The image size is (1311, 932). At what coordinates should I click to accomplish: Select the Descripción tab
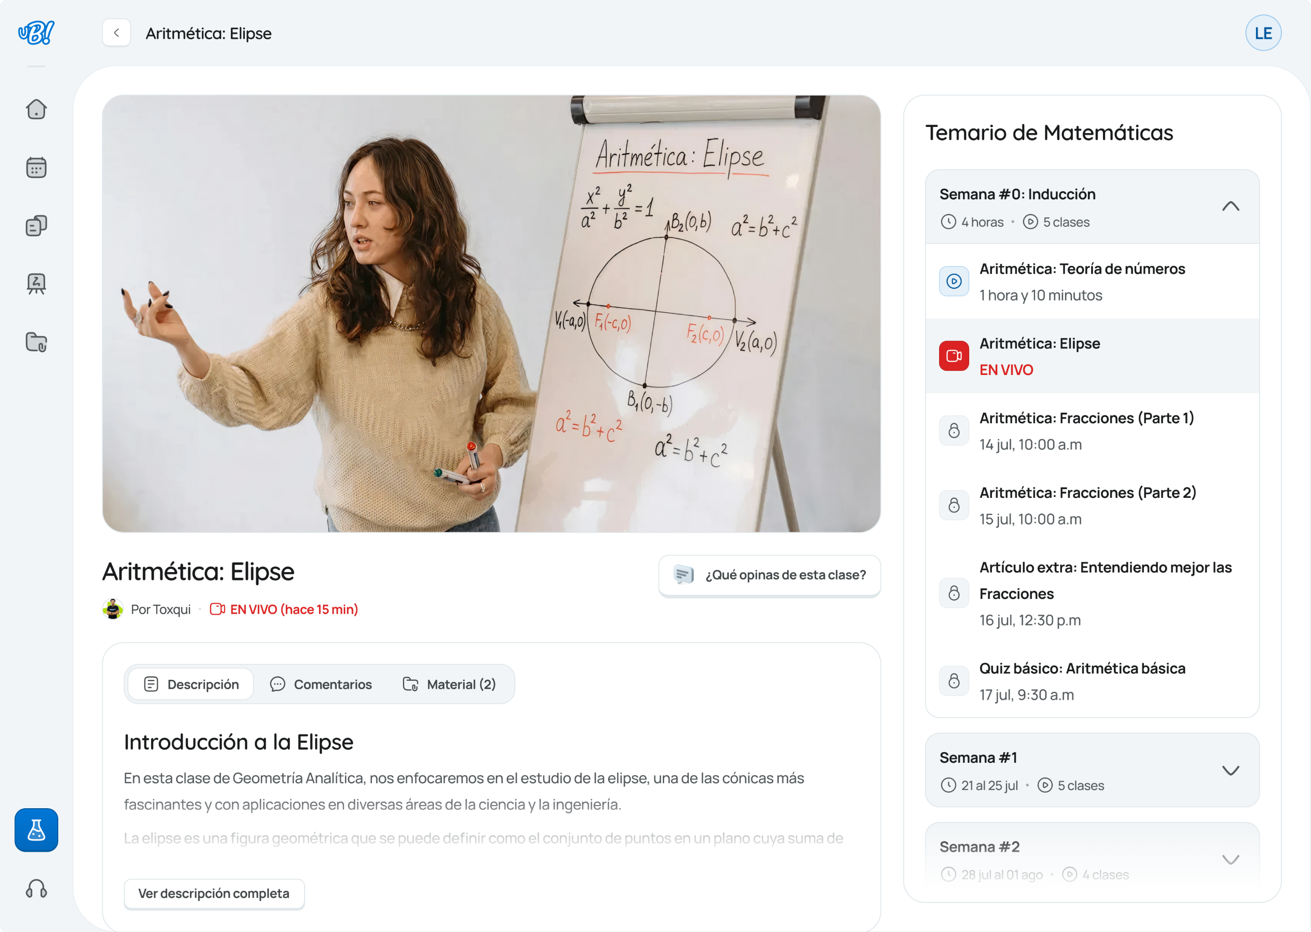point(191,684)
